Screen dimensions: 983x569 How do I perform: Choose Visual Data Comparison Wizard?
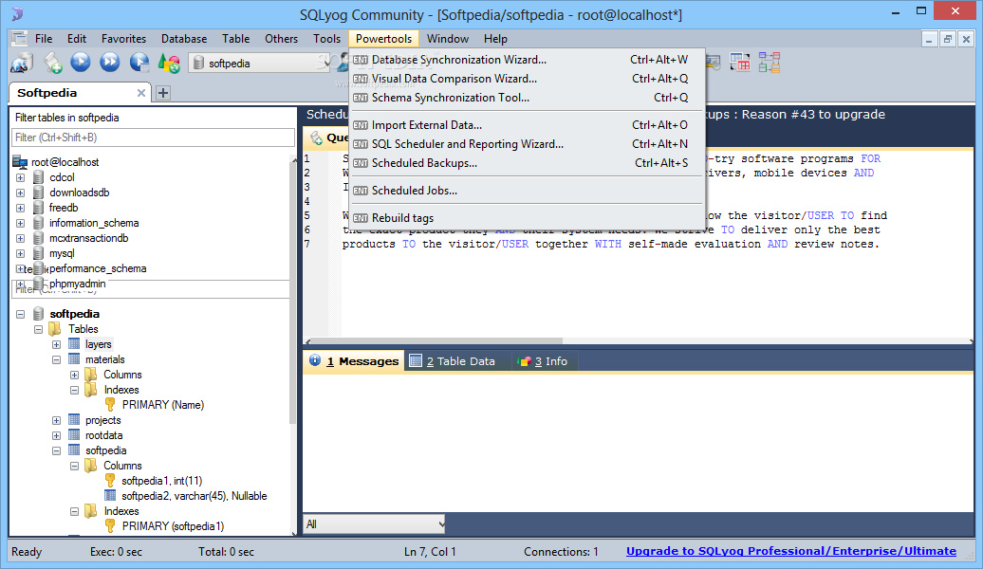pyautogui.click(x=527, y=79)
